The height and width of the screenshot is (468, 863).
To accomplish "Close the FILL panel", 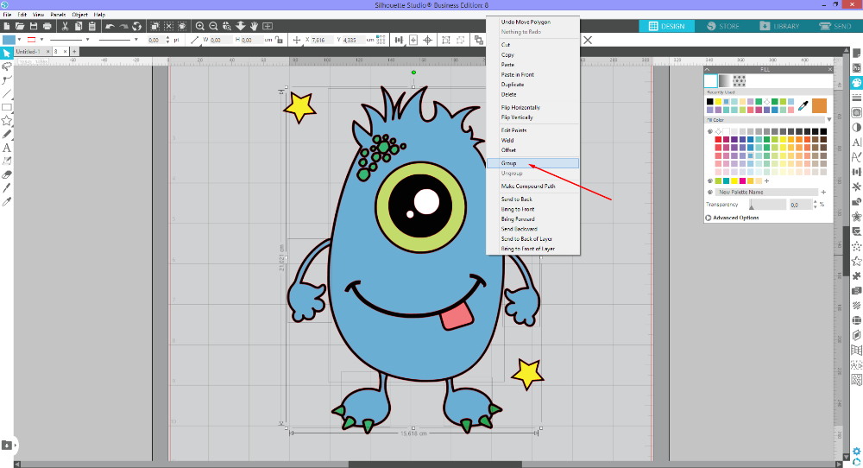I will pos(830,69).
